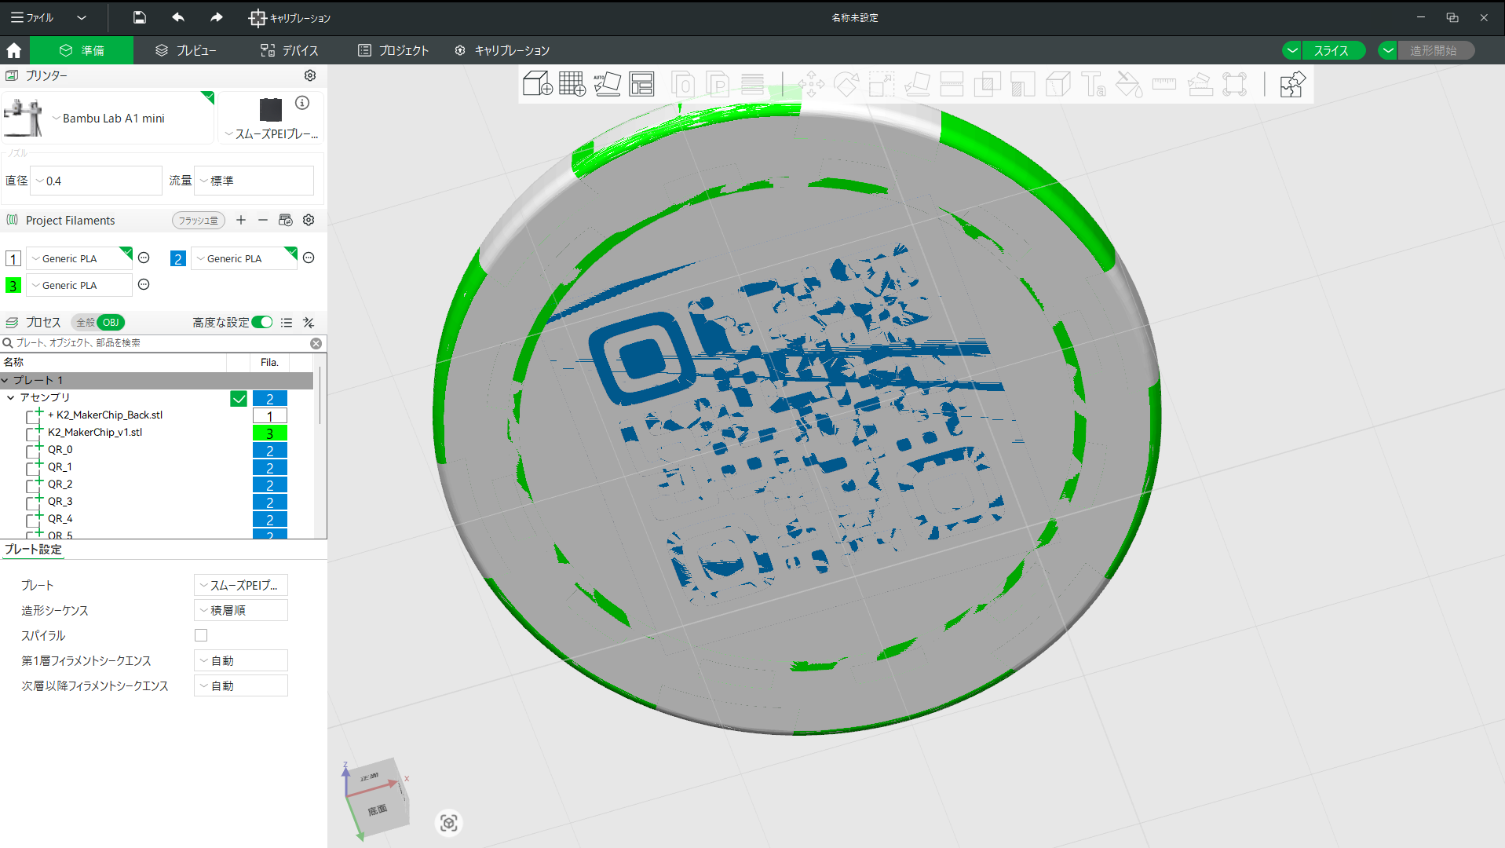Click the AMS filament sync icon
The width and height of the screenshot is (1505, 848).
[286, 220]
